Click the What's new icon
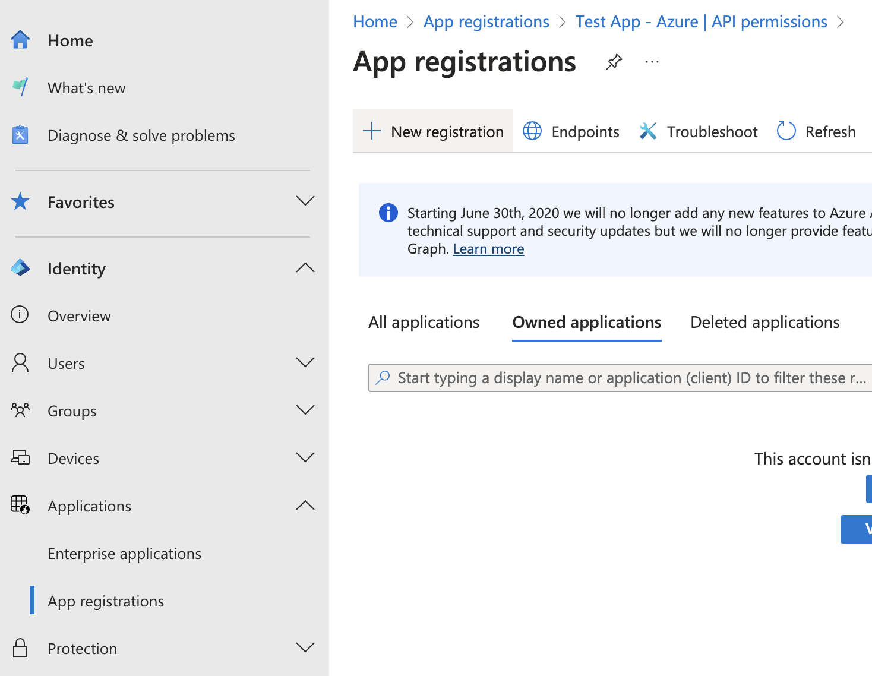Viewport: 872px width, 676px height. (x=20, y=88)
